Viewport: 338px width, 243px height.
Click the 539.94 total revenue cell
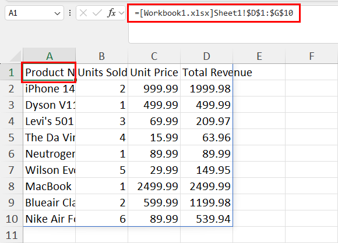click(x=206, y=219)
